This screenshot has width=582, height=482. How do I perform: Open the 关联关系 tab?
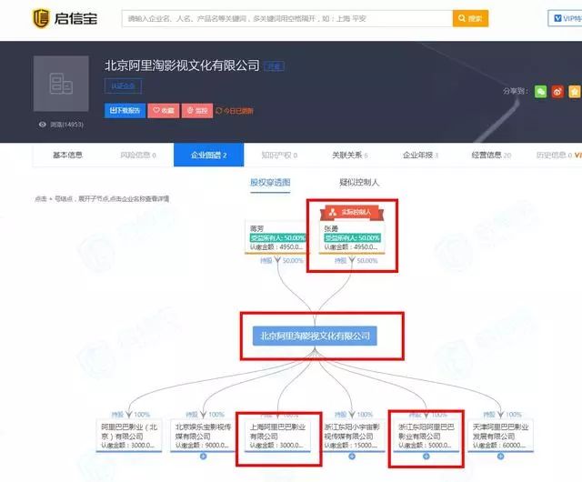pyautogui.click(x=349, y=155)
